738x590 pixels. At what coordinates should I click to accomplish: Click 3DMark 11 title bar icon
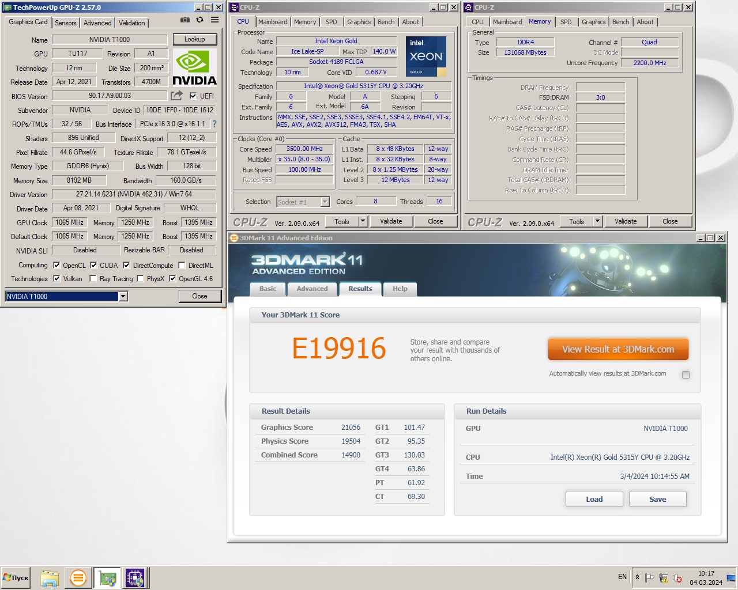coord(234,238)
